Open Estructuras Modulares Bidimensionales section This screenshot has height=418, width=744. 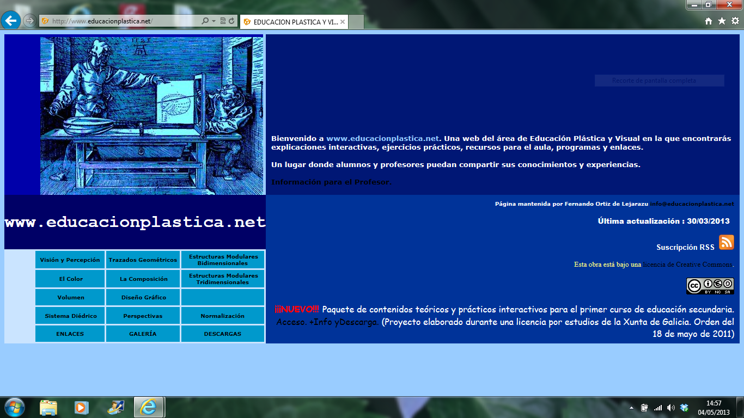(x=223, y=260)
